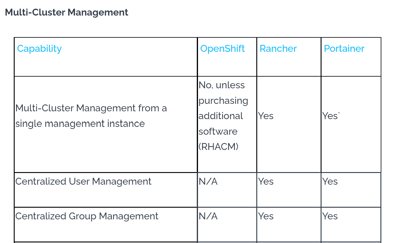The height and width of the screenshot is (243, 393).
Task: Click 'additional' word in OpenShift cell
Action: pos(221,116)
